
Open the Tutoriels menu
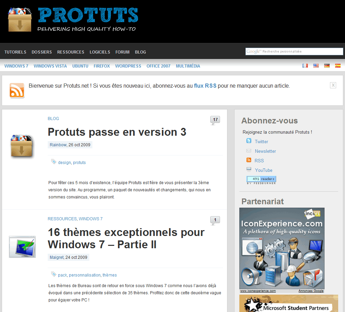click(15, 52)
